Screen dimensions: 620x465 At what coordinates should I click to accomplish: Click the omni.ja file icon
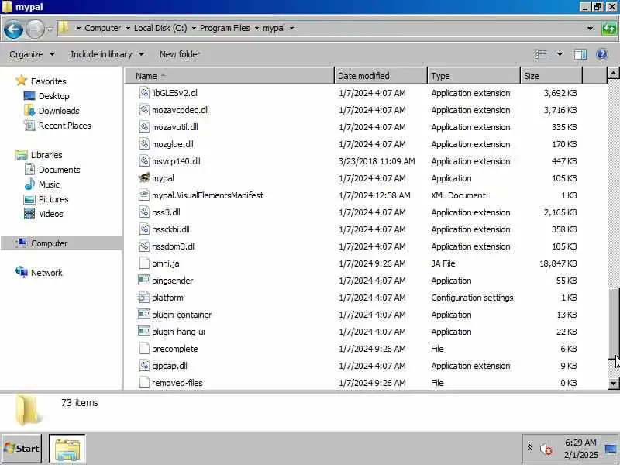[144, 263]
